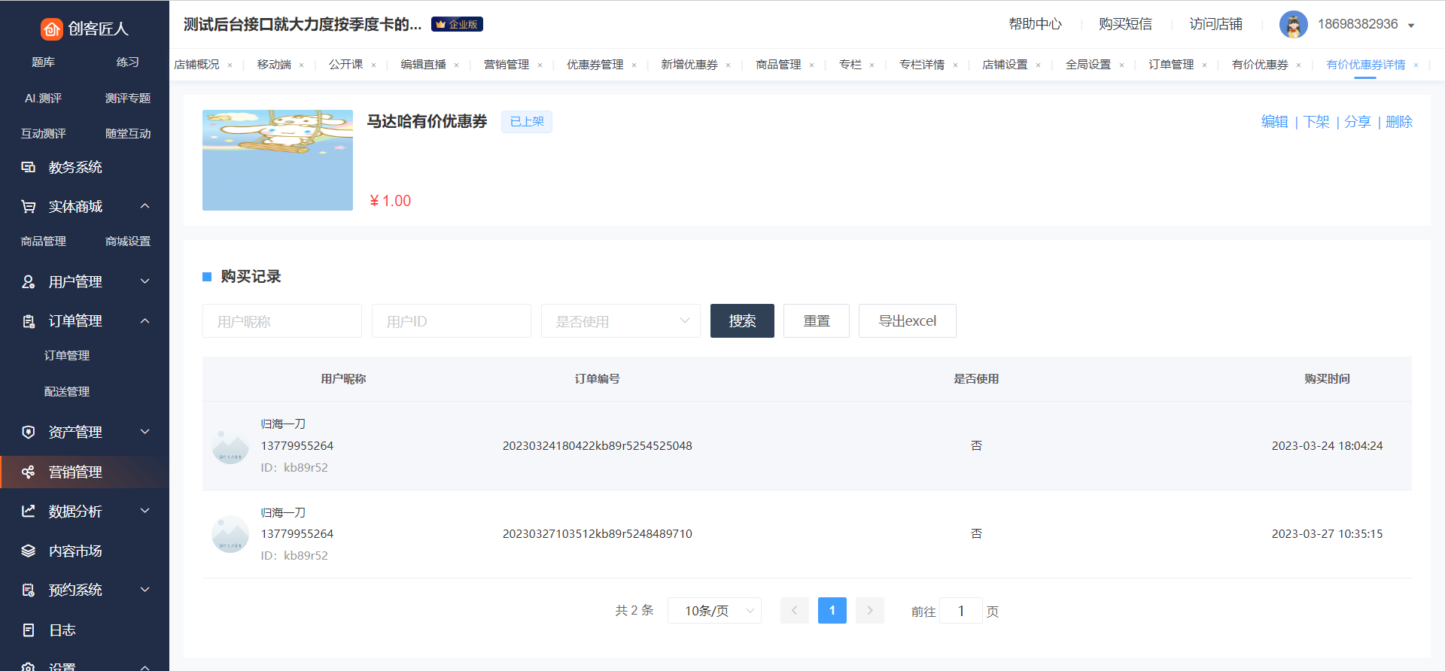
Task: Click the 数据分析 chart icon
Action: [29, 512]
